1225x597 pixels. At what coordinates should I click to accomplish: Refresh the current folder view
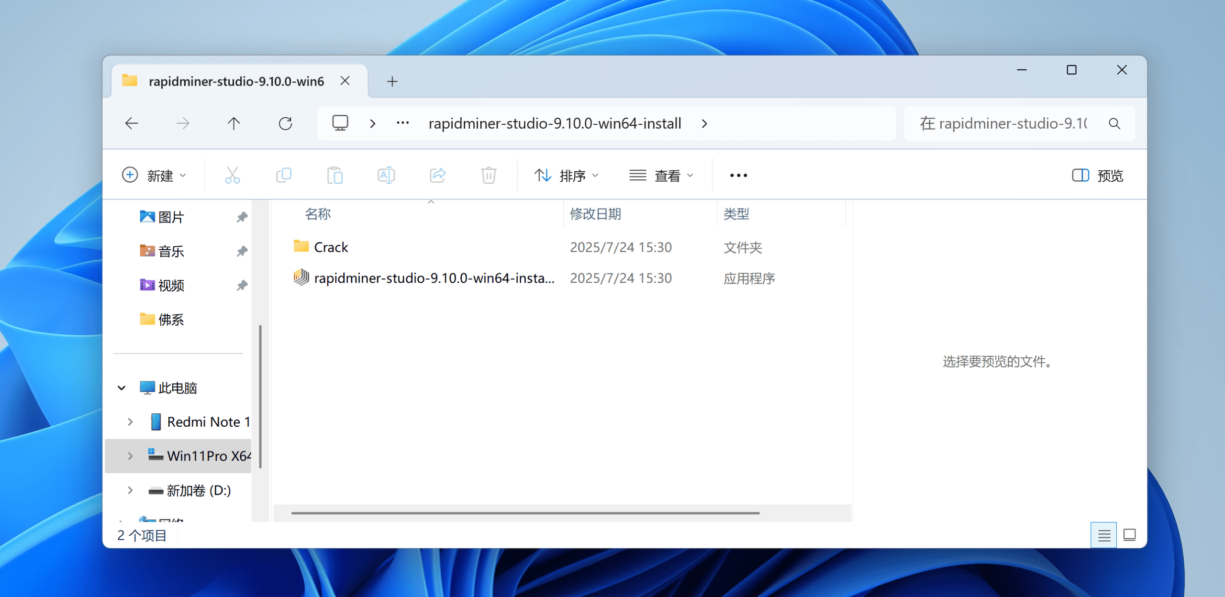tap(285, 124)
